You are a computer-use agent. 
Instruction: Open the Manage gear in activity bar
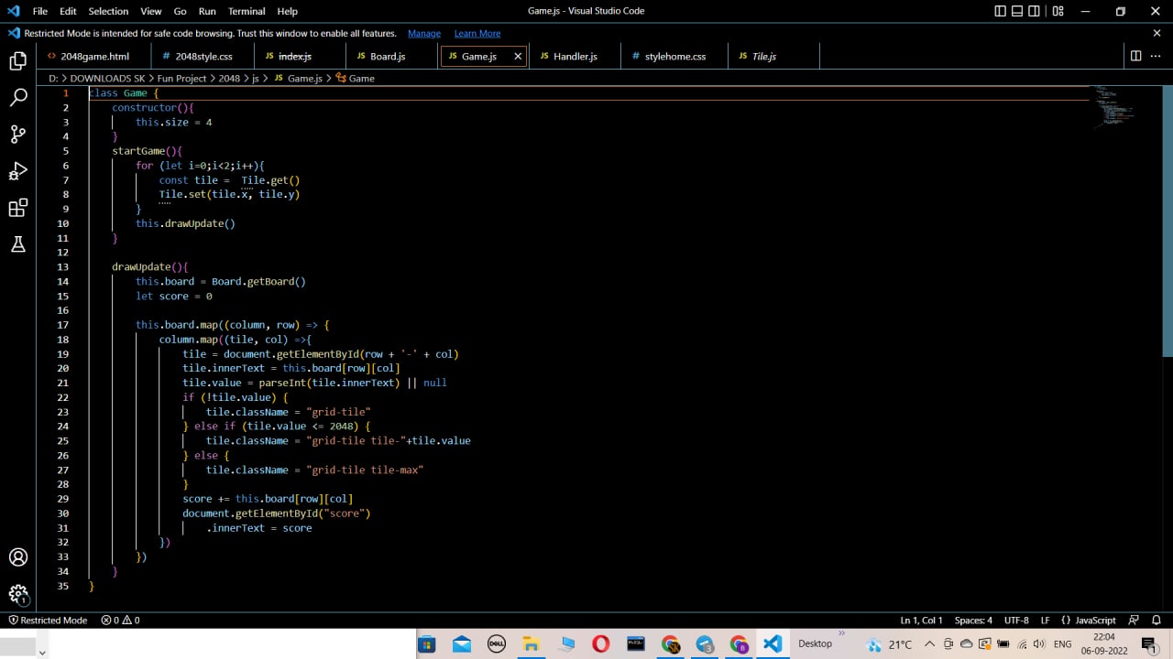click(17, 594)
